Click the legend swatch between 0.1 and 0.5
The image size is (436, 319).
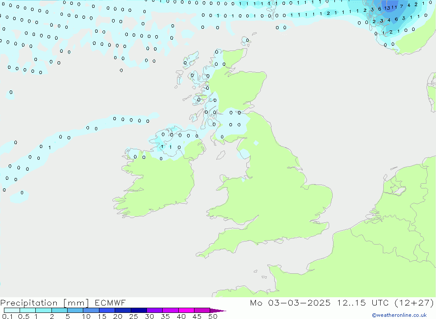(12, 310)
